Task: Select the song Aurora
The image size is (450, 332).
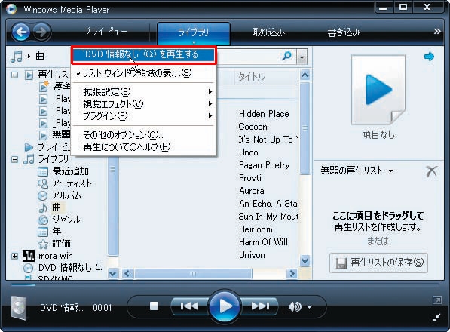Action: tap(252, 191)
